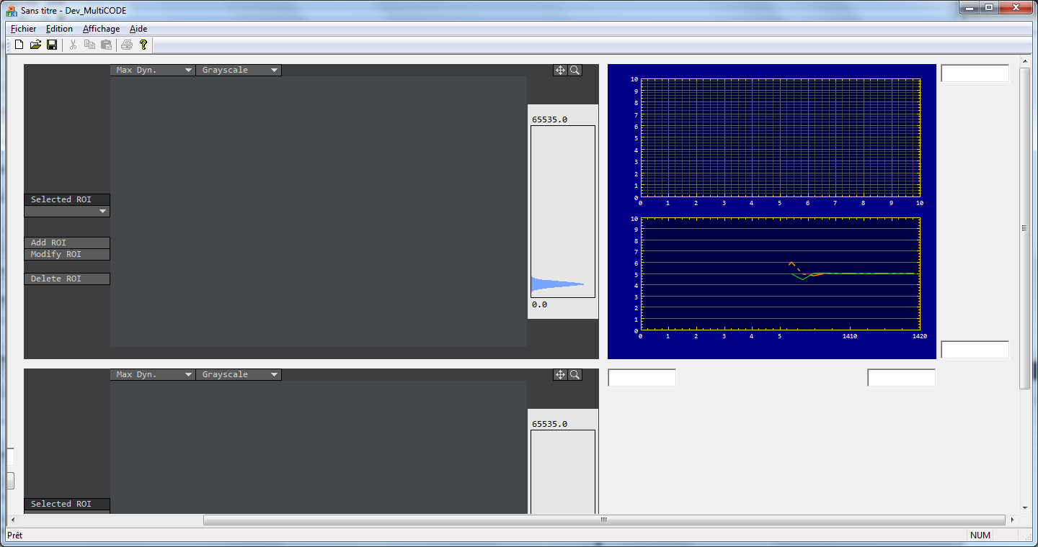Image resolution: width=1038 pixels, height=547 pixels.
Task: Click the input field right of the lower plot's bottom
Action: pyautogui.click(x=975, y=350)
